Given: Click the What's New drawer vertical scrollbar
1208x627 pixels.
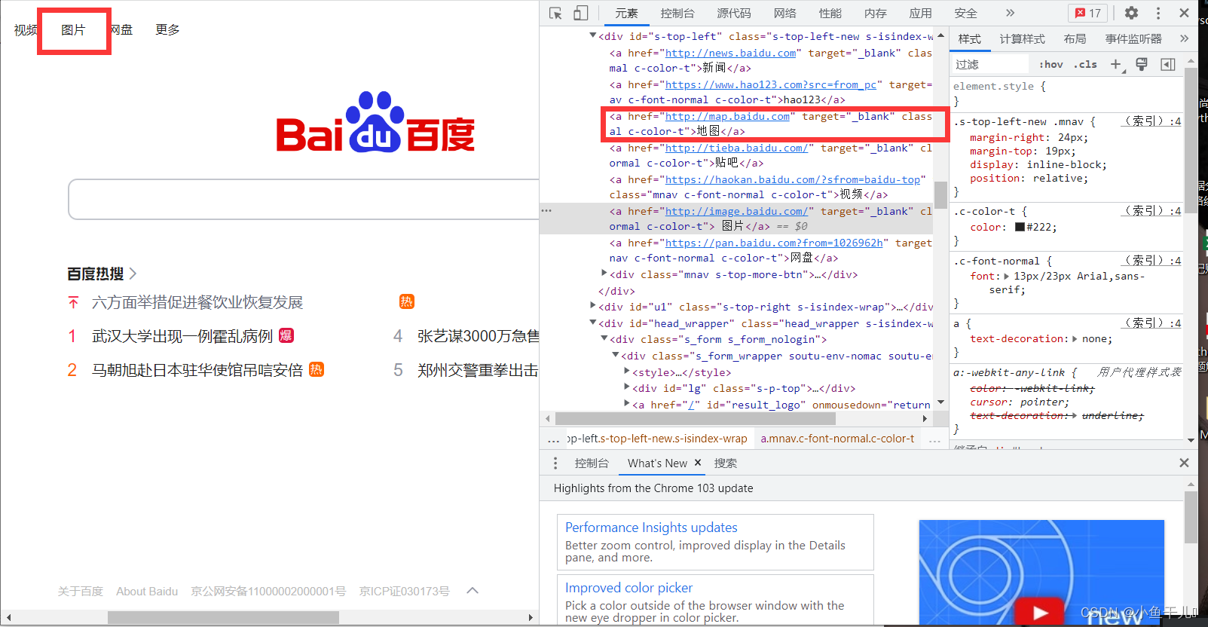Looking at the screenshot, I should click(1191, 516).
